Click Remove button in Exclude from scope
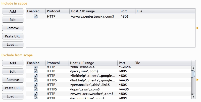The width and height of the screenshot is (201, 102). coord(13,80)
